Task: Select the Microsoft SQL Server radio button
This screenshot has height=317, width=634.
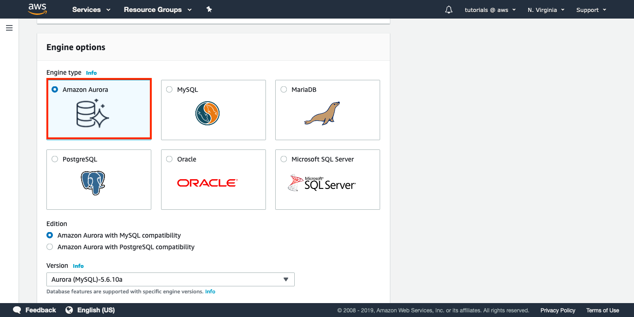Action: tap(284, 159)
